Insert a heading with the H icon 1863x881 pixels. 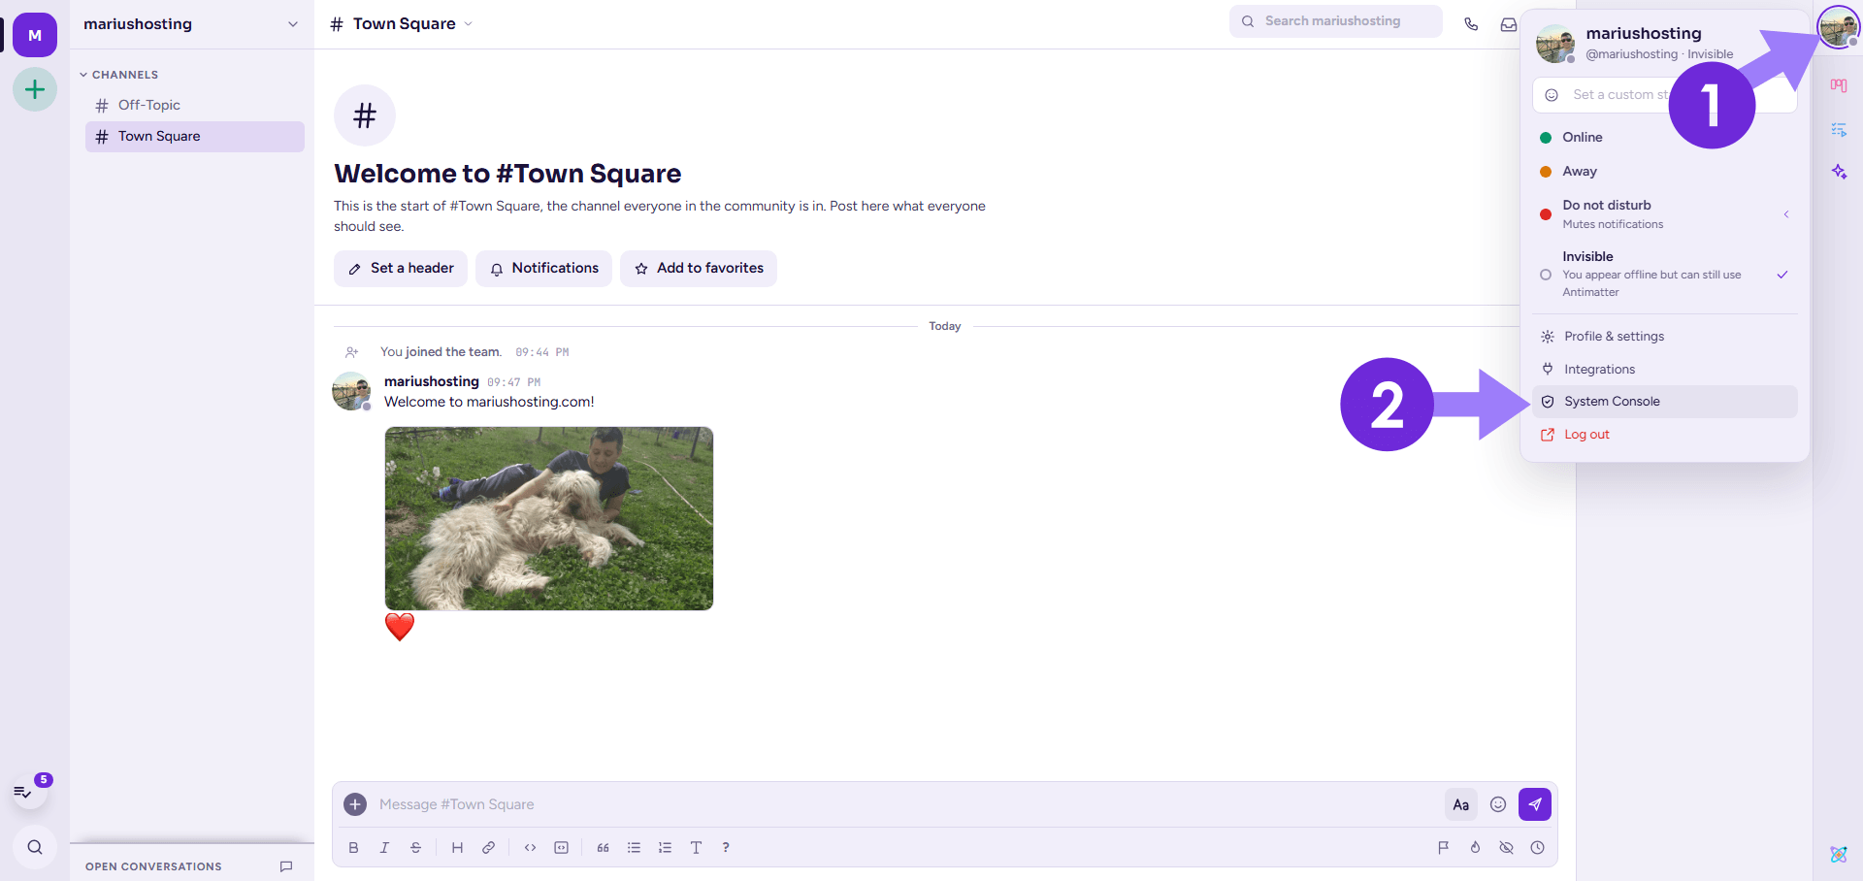[x=457, y=848]
